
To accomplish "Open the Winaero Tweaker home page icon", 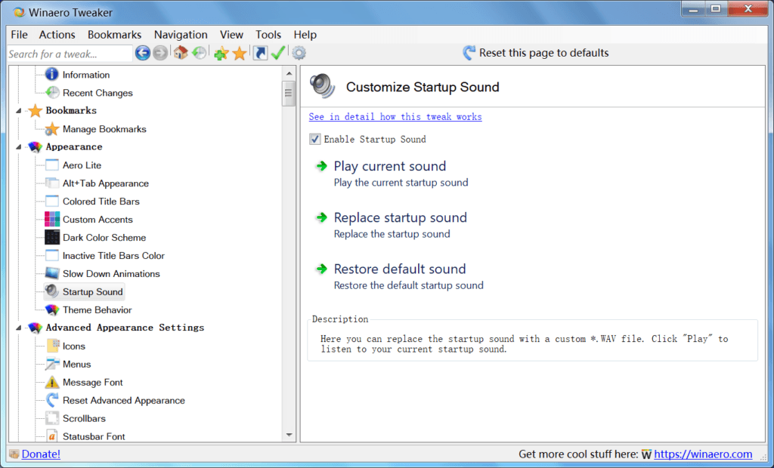I will click(x=180, y=53).
